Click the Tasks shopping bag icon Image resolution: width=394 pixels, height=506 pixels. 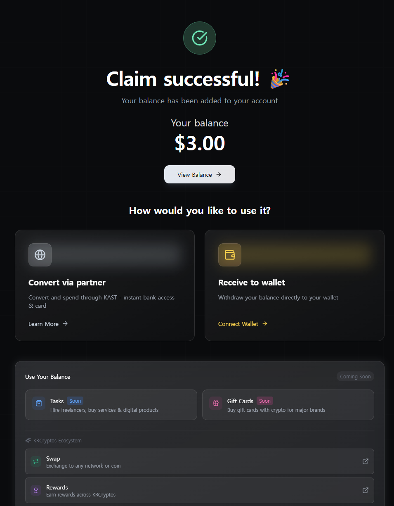[x=39, y=403]
